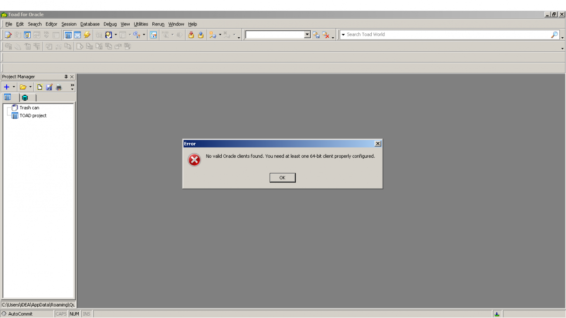Click the lightning bolt toolbar icon
The height and width of the screenshot is (318, 566).
click(x=87, y=35)
